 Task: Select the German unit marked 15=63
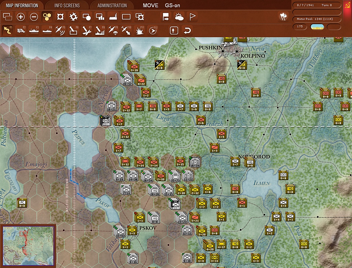[x=120, y=232]
